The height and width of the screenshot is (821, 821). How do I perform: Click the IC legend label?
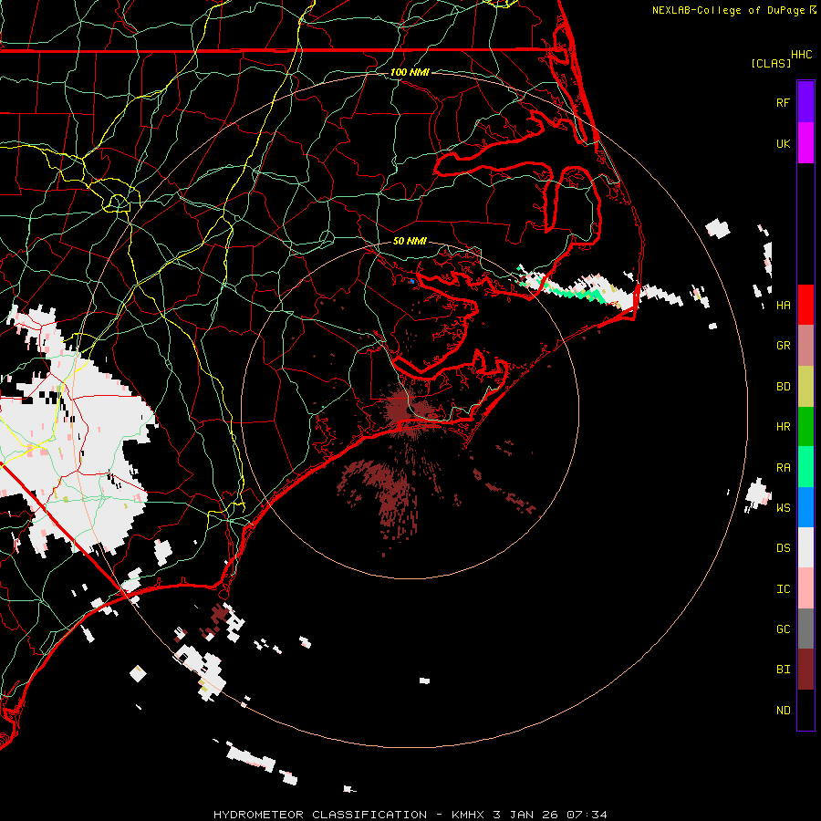pos(783,589)
